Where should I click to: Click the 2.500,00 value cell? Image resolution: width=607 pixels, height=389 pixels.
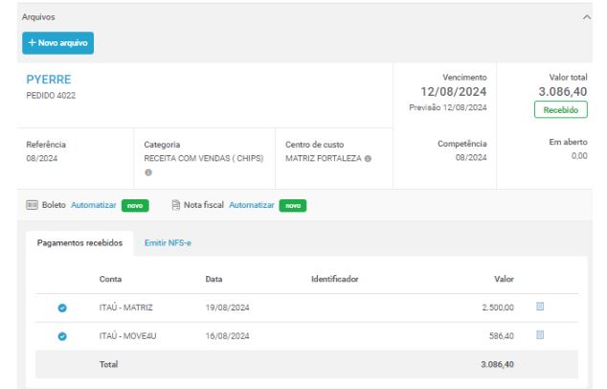498,308
